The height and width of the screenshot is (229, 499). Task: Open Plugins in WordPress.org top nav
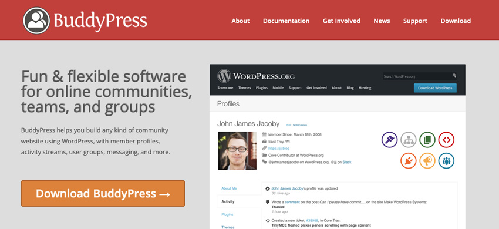tap(262, 88)
